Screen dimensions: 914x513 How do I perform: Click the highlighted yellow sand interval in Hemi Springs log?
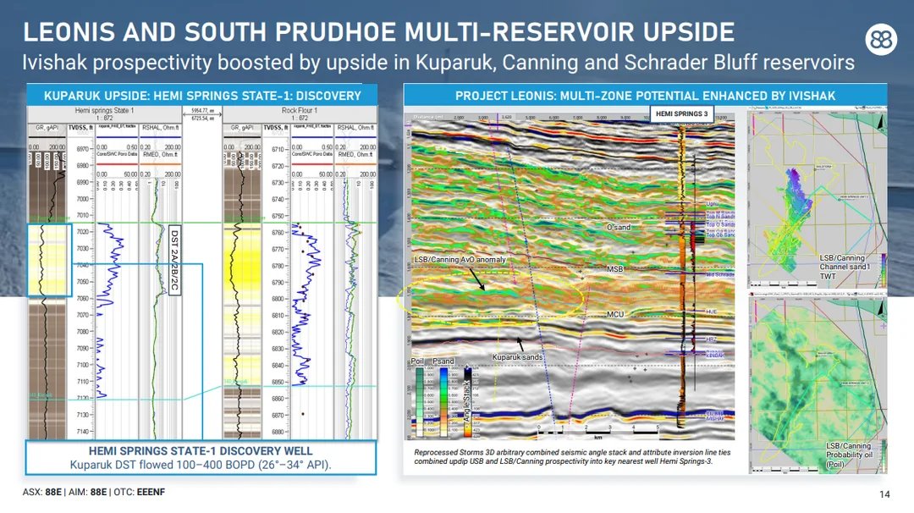(x=50, y=260)
